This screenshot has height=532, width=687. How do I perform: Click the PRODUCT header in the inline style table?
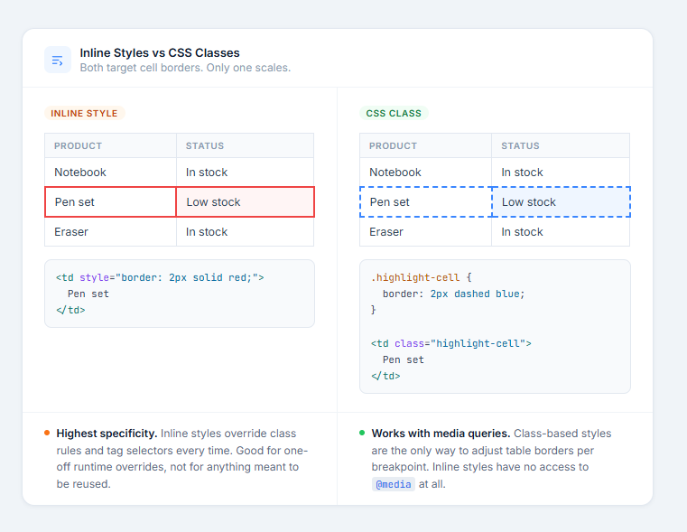pyautogui.click(x=110, y=146)
